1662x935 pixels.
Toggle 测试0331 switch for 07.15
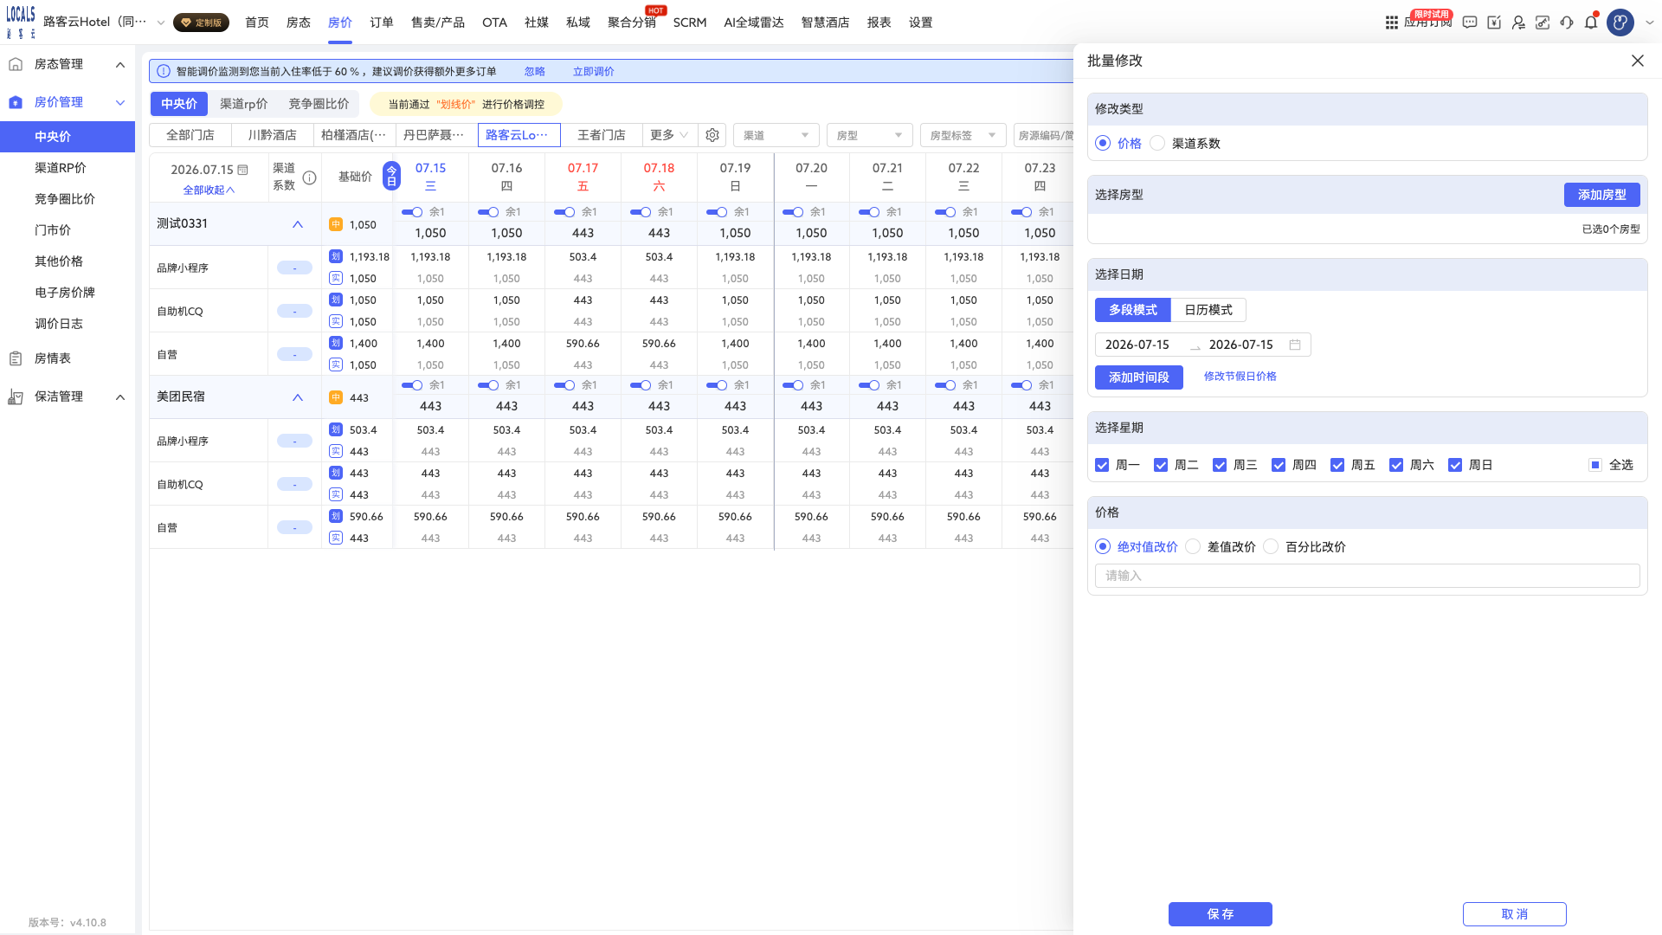[x=412, y=212]
